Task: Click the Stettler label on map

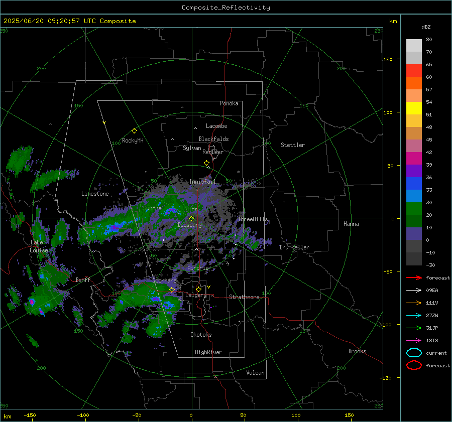Action: (x=293, y=145)
